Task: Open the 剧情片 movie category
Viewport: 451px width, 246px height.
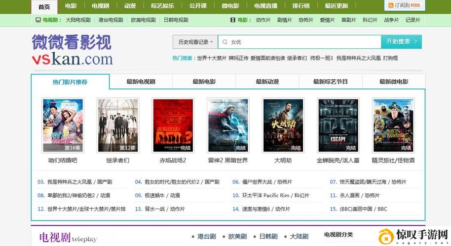Action: 284,20
